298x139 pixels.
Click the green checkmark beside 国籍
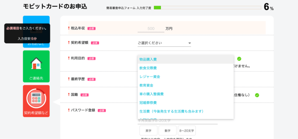coord(257,95)
